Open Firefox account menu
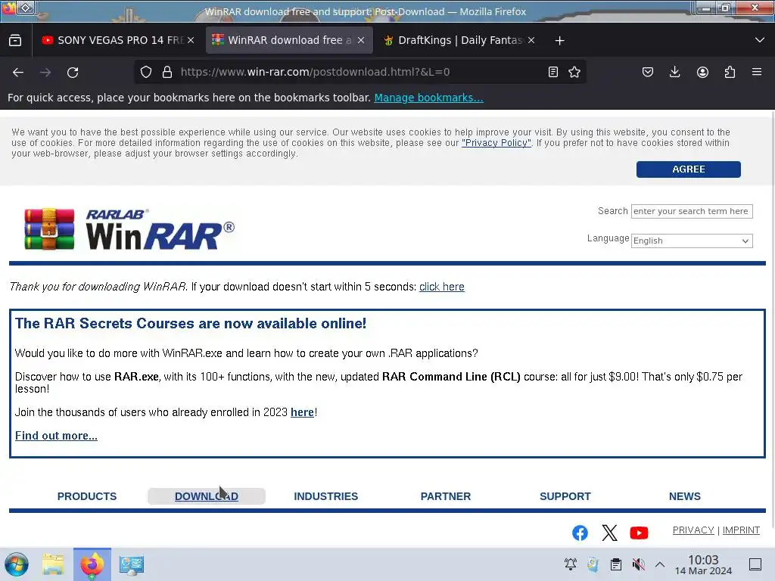 click(702, 72)
